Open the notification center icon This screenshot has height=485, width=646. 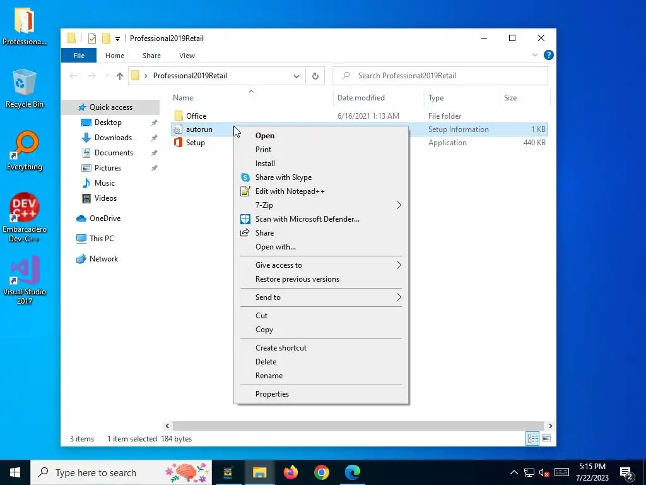[626, 472]
